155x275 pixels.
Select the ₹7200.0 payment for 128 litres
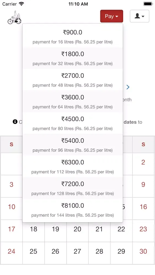[x=73, y=188]
